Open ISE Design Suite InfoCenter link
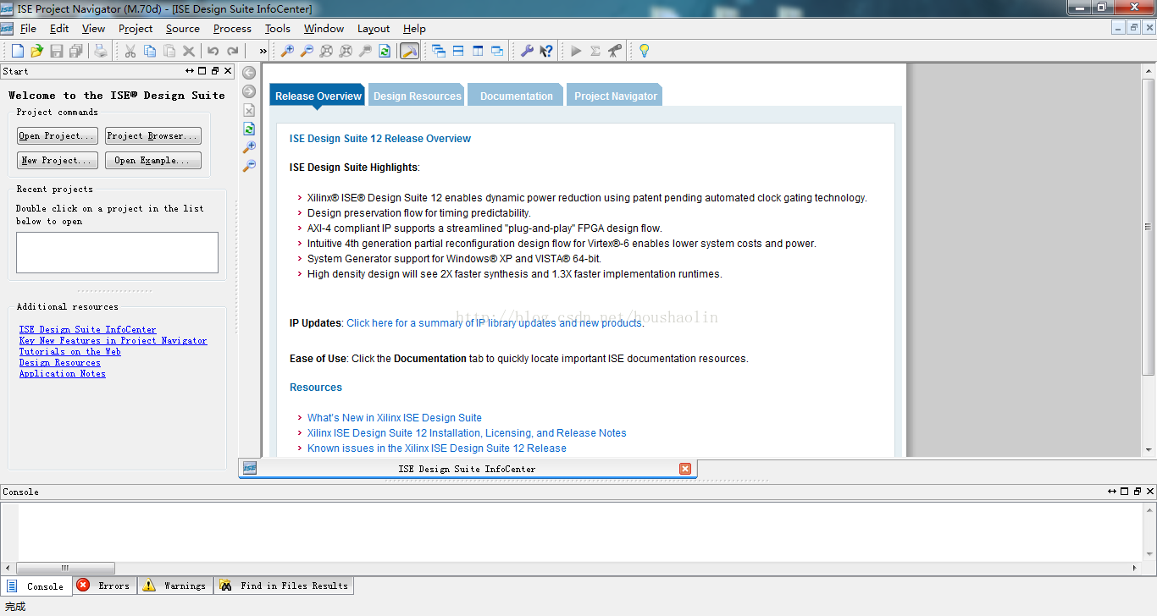 (x=88, y=330)
